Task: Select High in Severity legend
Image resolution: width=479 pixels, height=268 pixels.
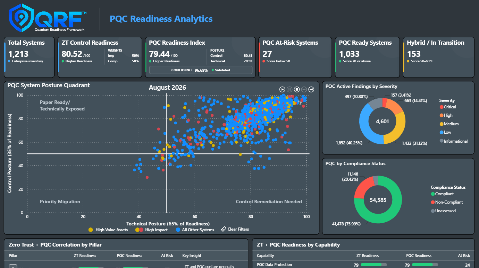Action: click(x=446, y=115)
